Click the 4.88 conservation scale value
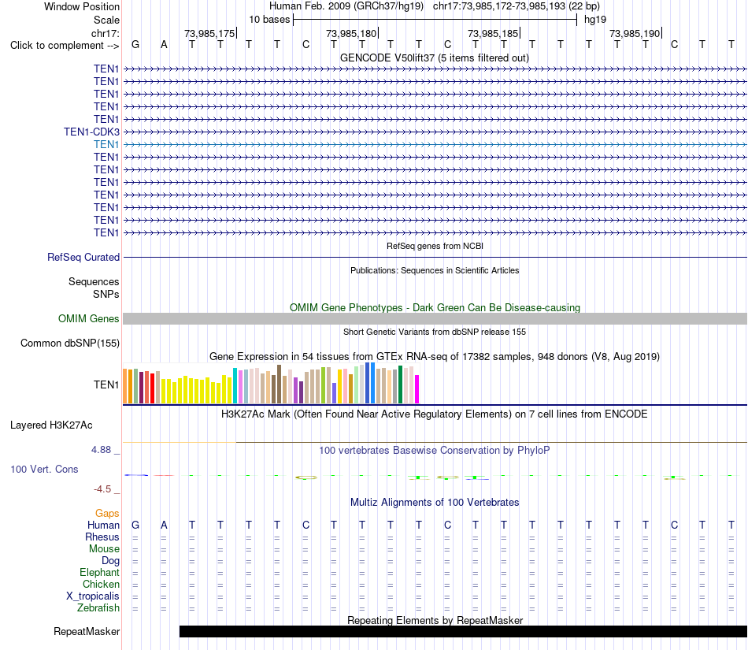Image resolution: width=748 pixels, height=650 pixels. coord(101,450)
